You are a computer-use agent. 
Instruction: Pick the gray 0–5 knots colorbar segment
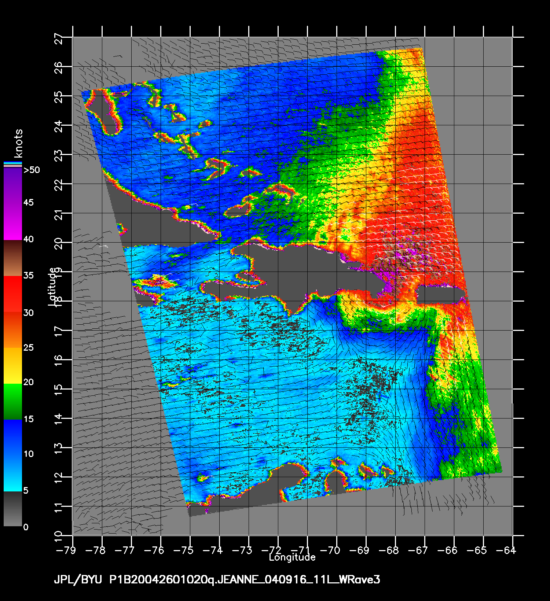13,509
